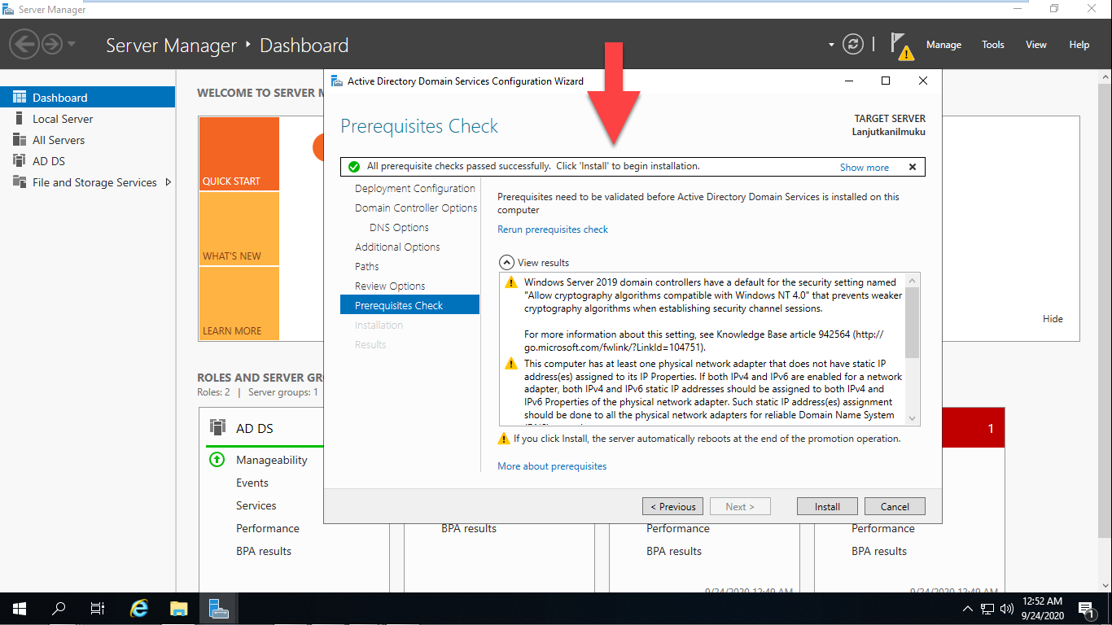Cancel the AD DS configuration wizard
Screen dimensions: 1112x625
895,506
